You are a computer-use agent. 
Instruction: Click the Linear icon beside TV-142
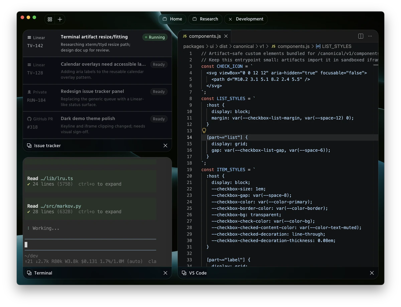pyautogui.click(x=29, y=38)
